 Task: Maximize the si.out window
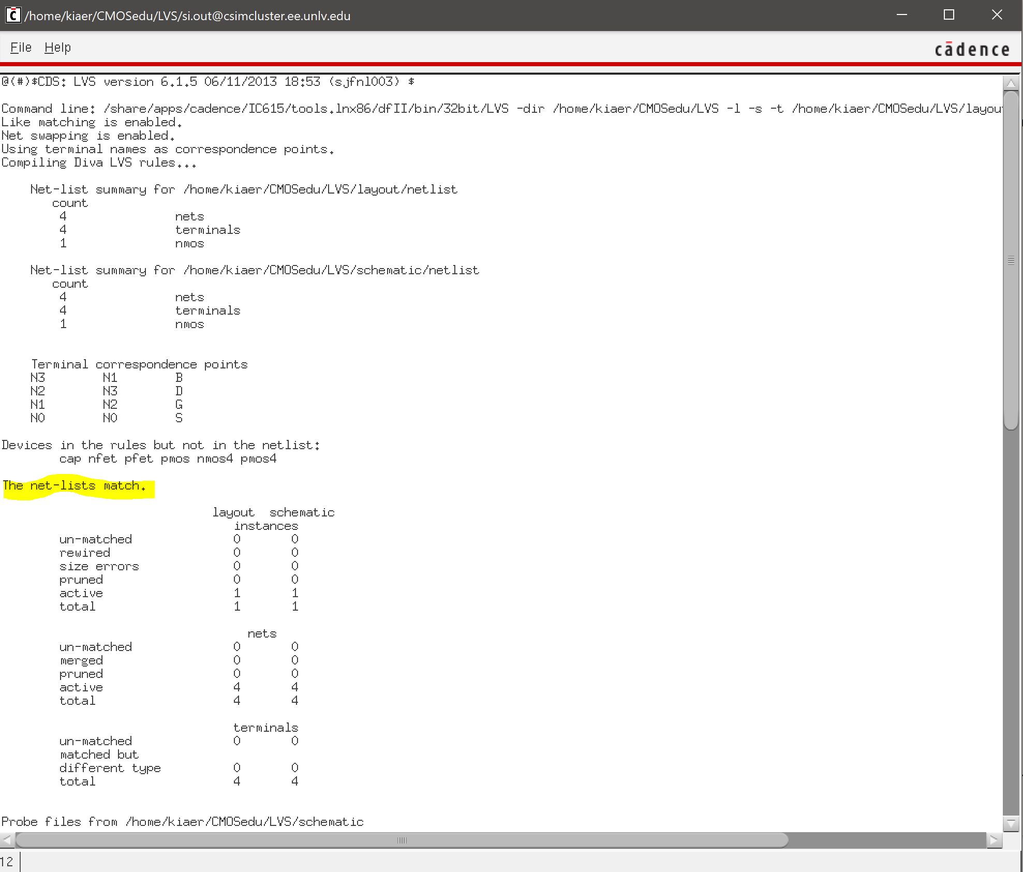click(949, 15)
